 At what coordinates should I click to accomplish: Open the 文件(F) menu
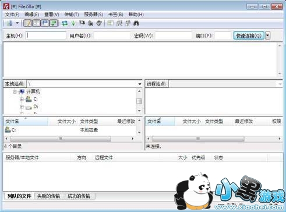(x=12, y=15)
